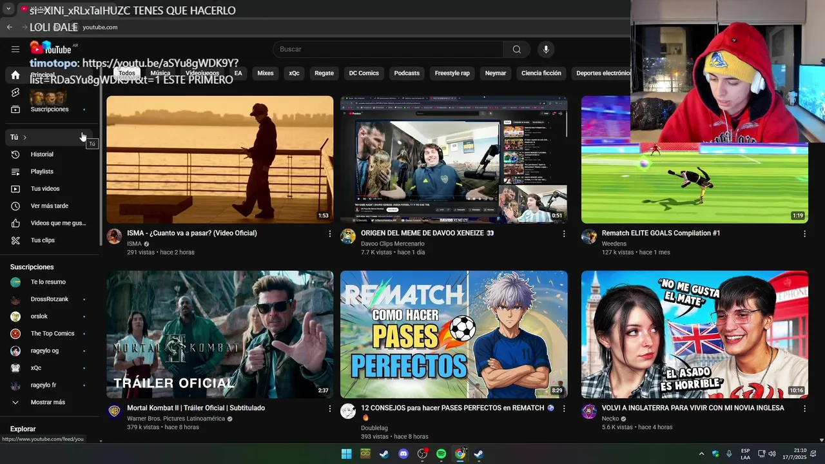The height and width of the screenshot is (464, 825).
Task: Open ISMA channel avatar
Action: point(114,236)
